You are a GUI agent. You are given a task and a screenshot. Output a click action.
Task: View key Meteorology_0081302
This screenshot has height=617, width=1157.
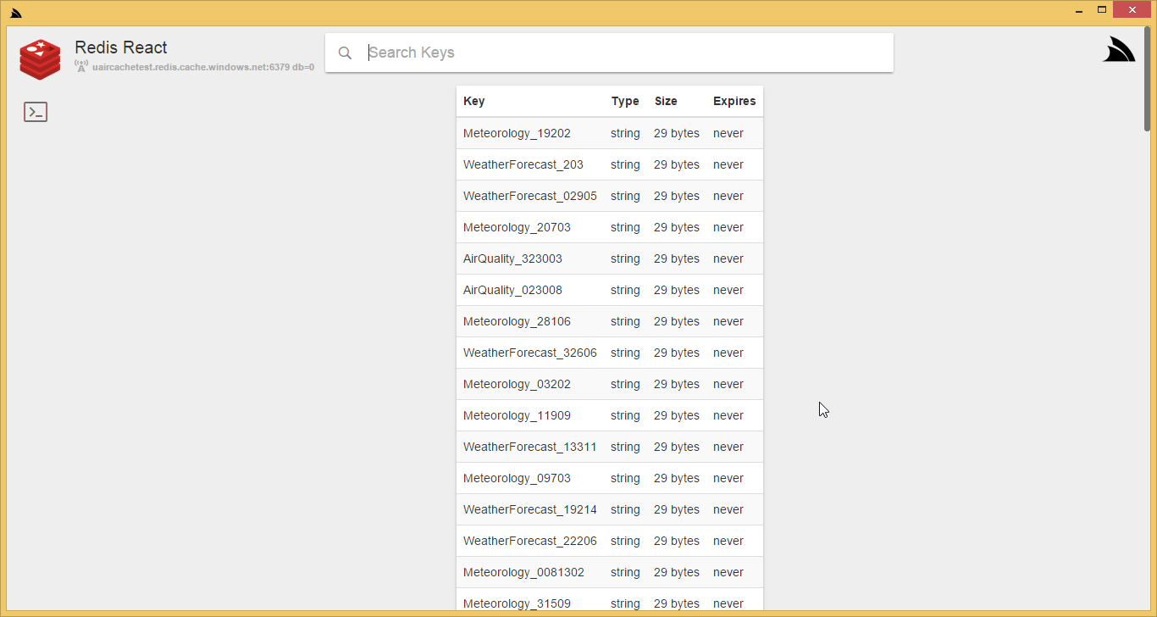tap(523, 572)
